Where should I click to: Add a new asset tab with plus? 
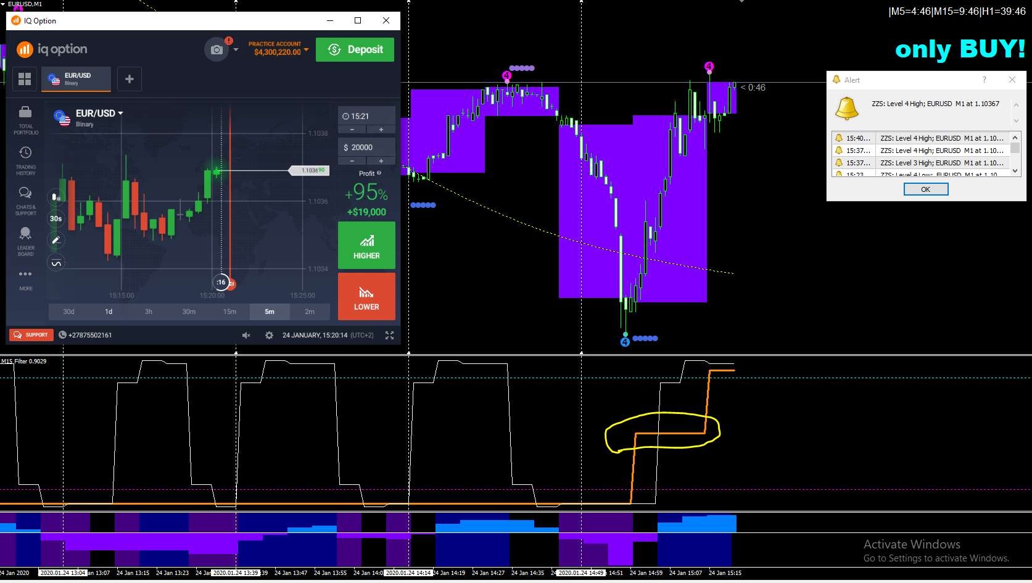coord(130,79)
